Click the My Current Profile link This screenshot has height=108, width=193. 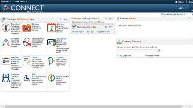tap(61, 40)
